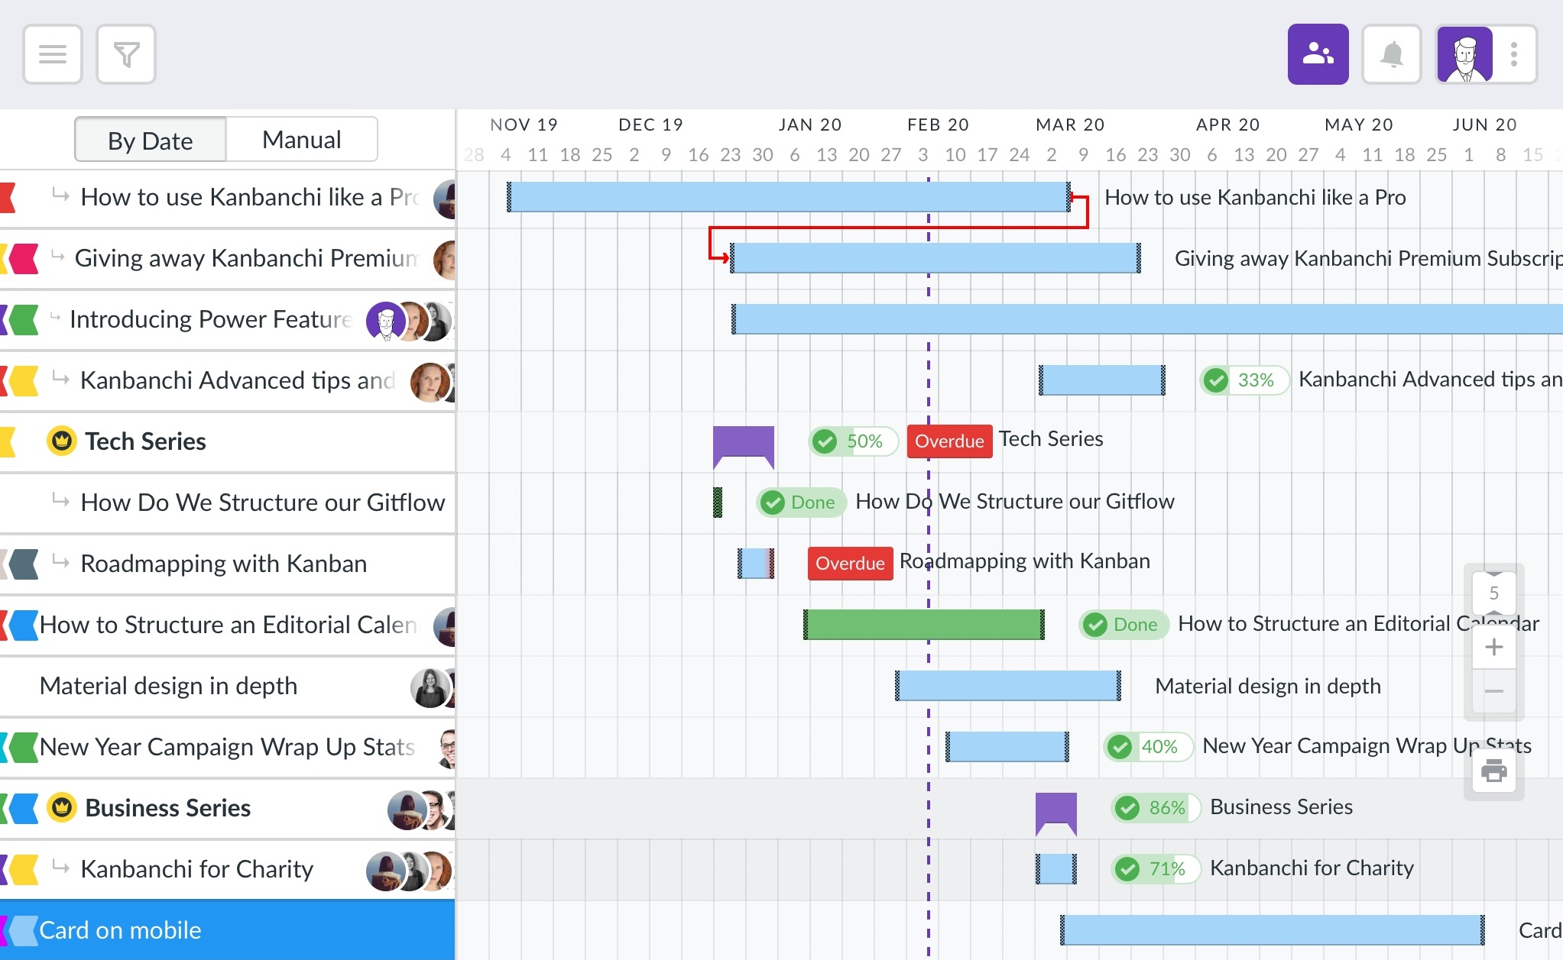1563x960 pixels.
Task: Zoom in with the plus button
Action: (1494, 648)
